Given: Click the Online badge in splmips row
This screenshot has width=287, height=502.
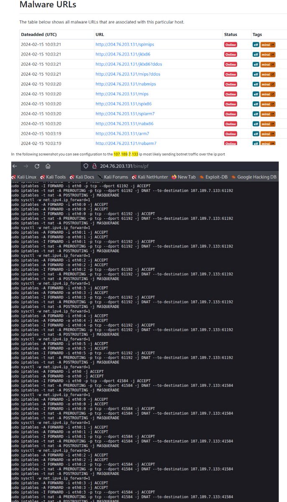Looking at the screenshot, I should click(x=231, y=44).
